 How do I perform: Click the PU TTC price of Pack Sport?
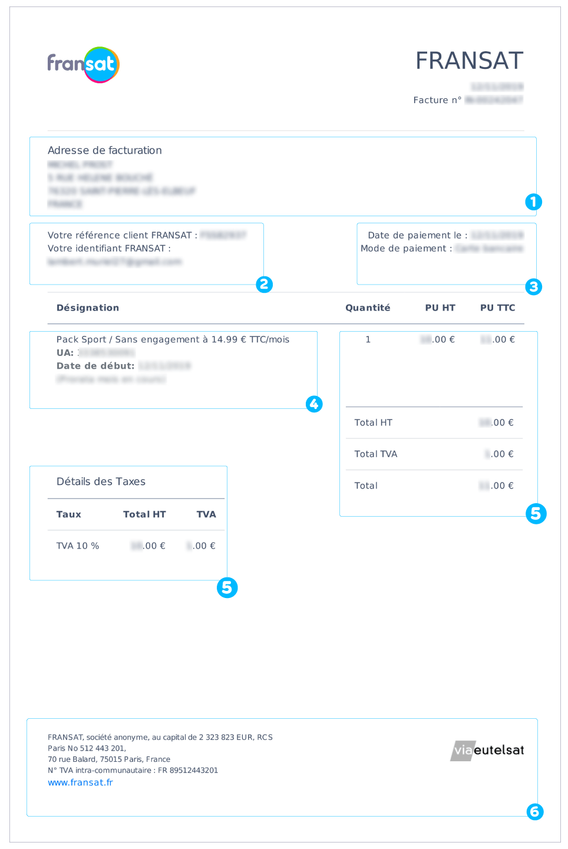click(498, 339)
